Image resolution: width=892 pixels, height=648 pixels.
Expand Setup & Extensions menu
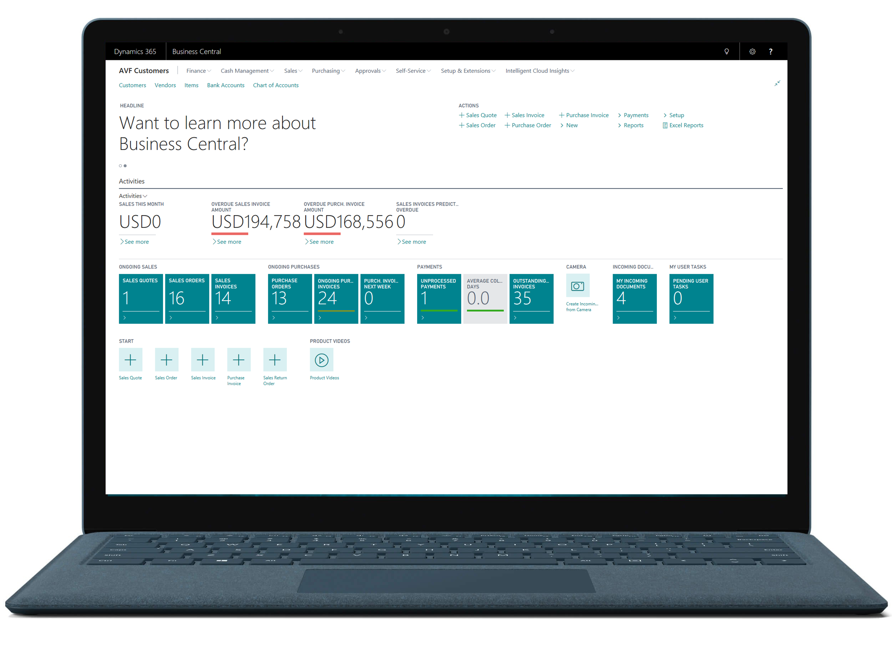(x=468, y=71)
